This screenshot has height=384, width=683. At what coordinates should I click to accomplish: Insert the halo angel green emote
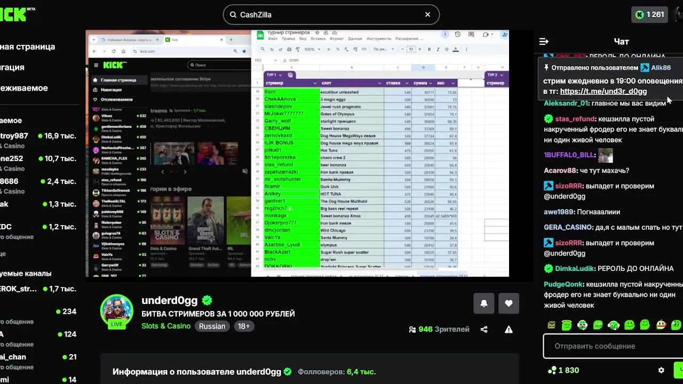coord(567,325)
